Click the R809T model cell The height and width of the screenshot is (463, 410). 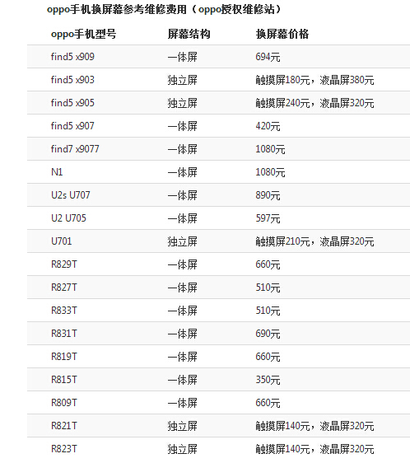(x=64, y=403)
